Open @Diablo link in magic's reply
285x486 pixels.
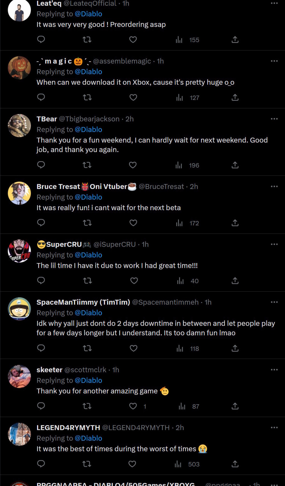point(88,72)
